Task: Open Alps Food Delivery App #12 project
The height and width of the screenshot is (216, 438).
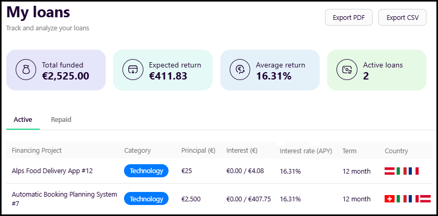Action: click(52, 171)
